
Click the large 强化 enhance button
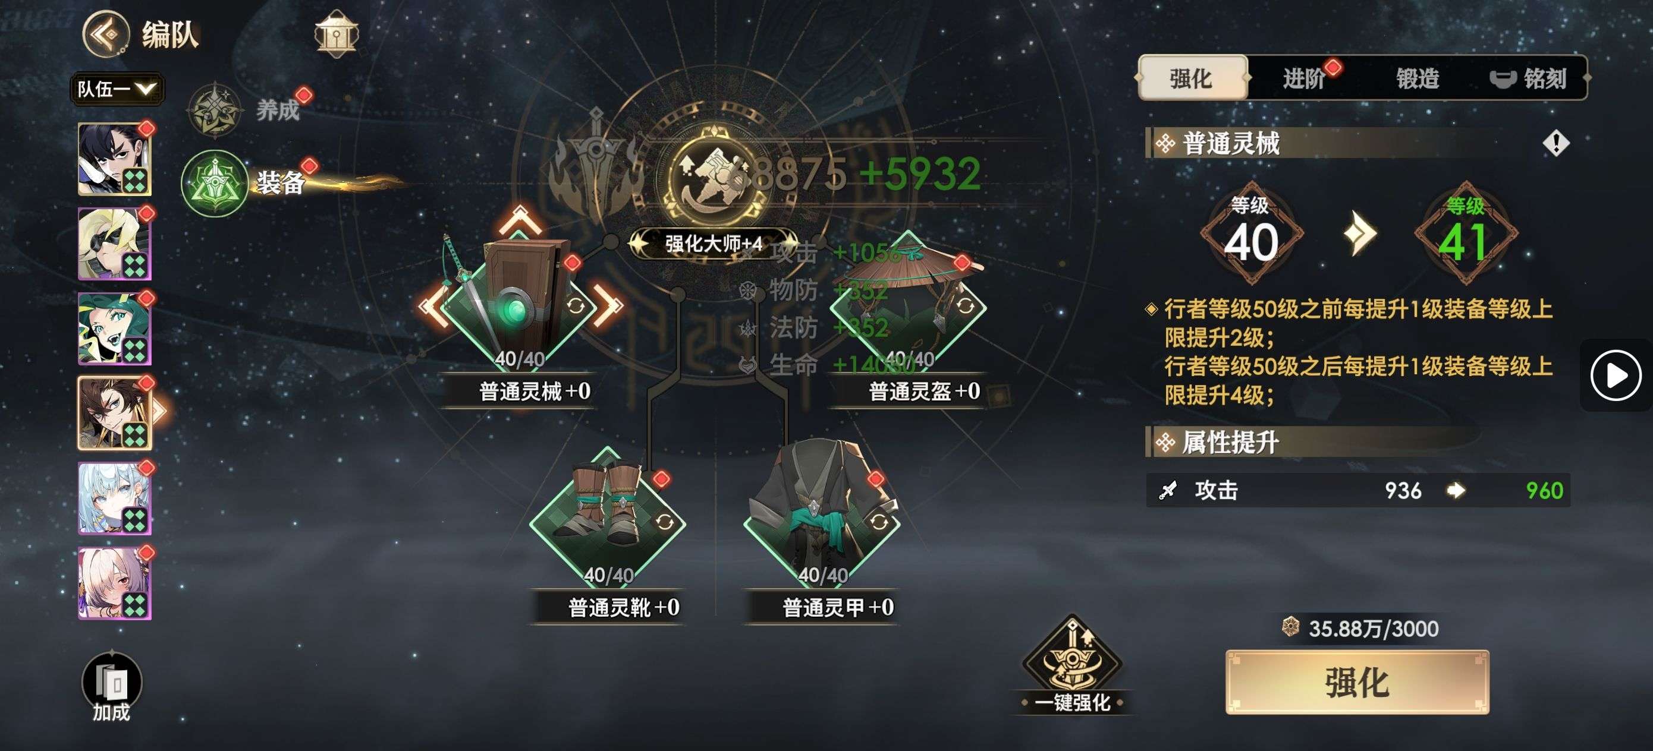(x=1356, y=681)
